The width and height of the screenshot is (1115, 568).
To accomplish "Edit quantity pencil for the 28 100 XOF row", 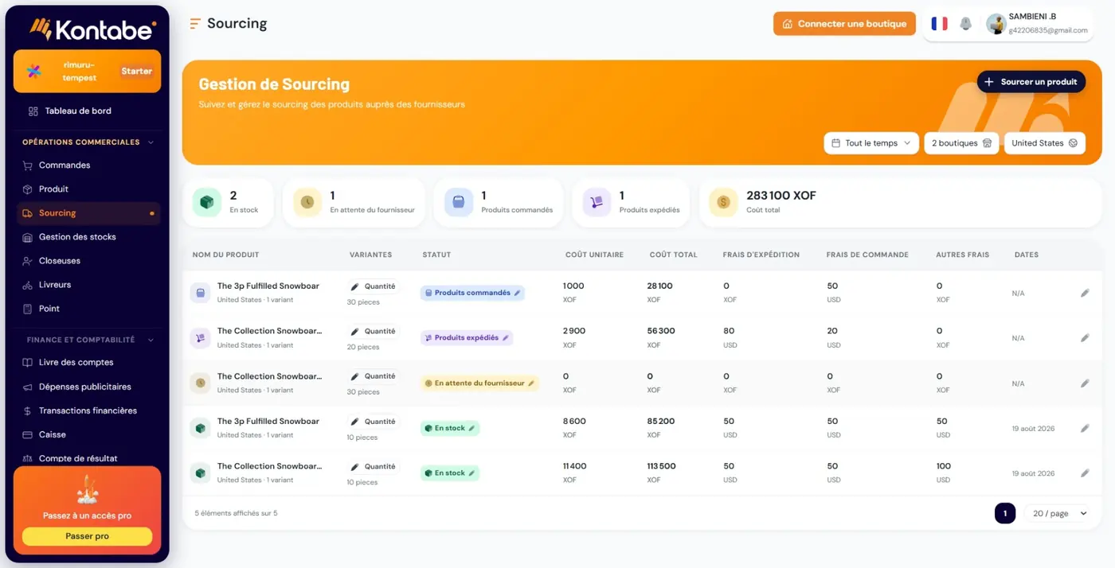I will [x=355, y=286].
